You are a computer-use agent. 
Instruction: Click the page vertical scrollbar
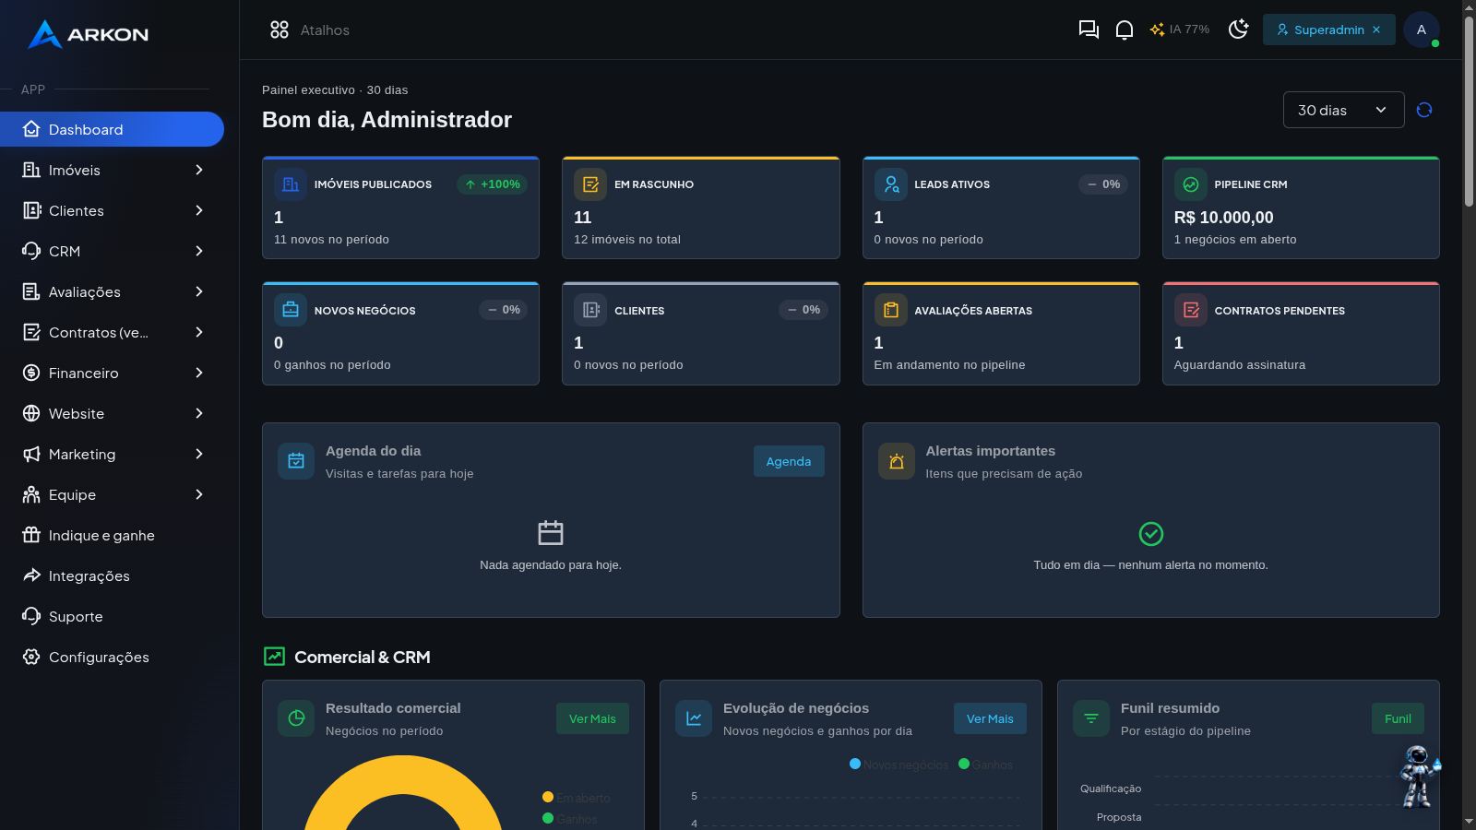[1469, 111]
